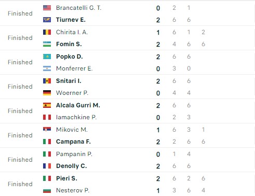Screen dimensions: 255x196
Task: Click the Kazakhstan flag next to Popko D.
Action: click(x=47, y=57)
